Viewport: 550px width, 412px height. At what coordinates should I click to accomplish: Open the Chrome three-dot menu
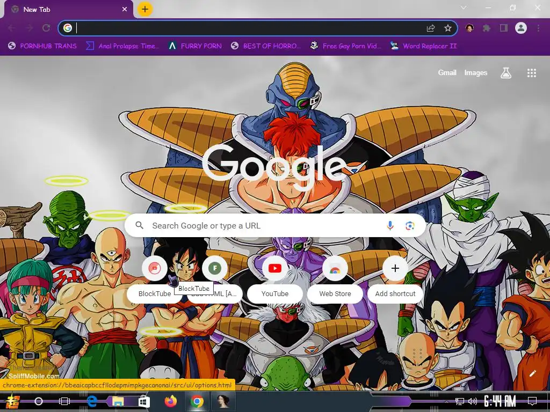click(538, 28)
